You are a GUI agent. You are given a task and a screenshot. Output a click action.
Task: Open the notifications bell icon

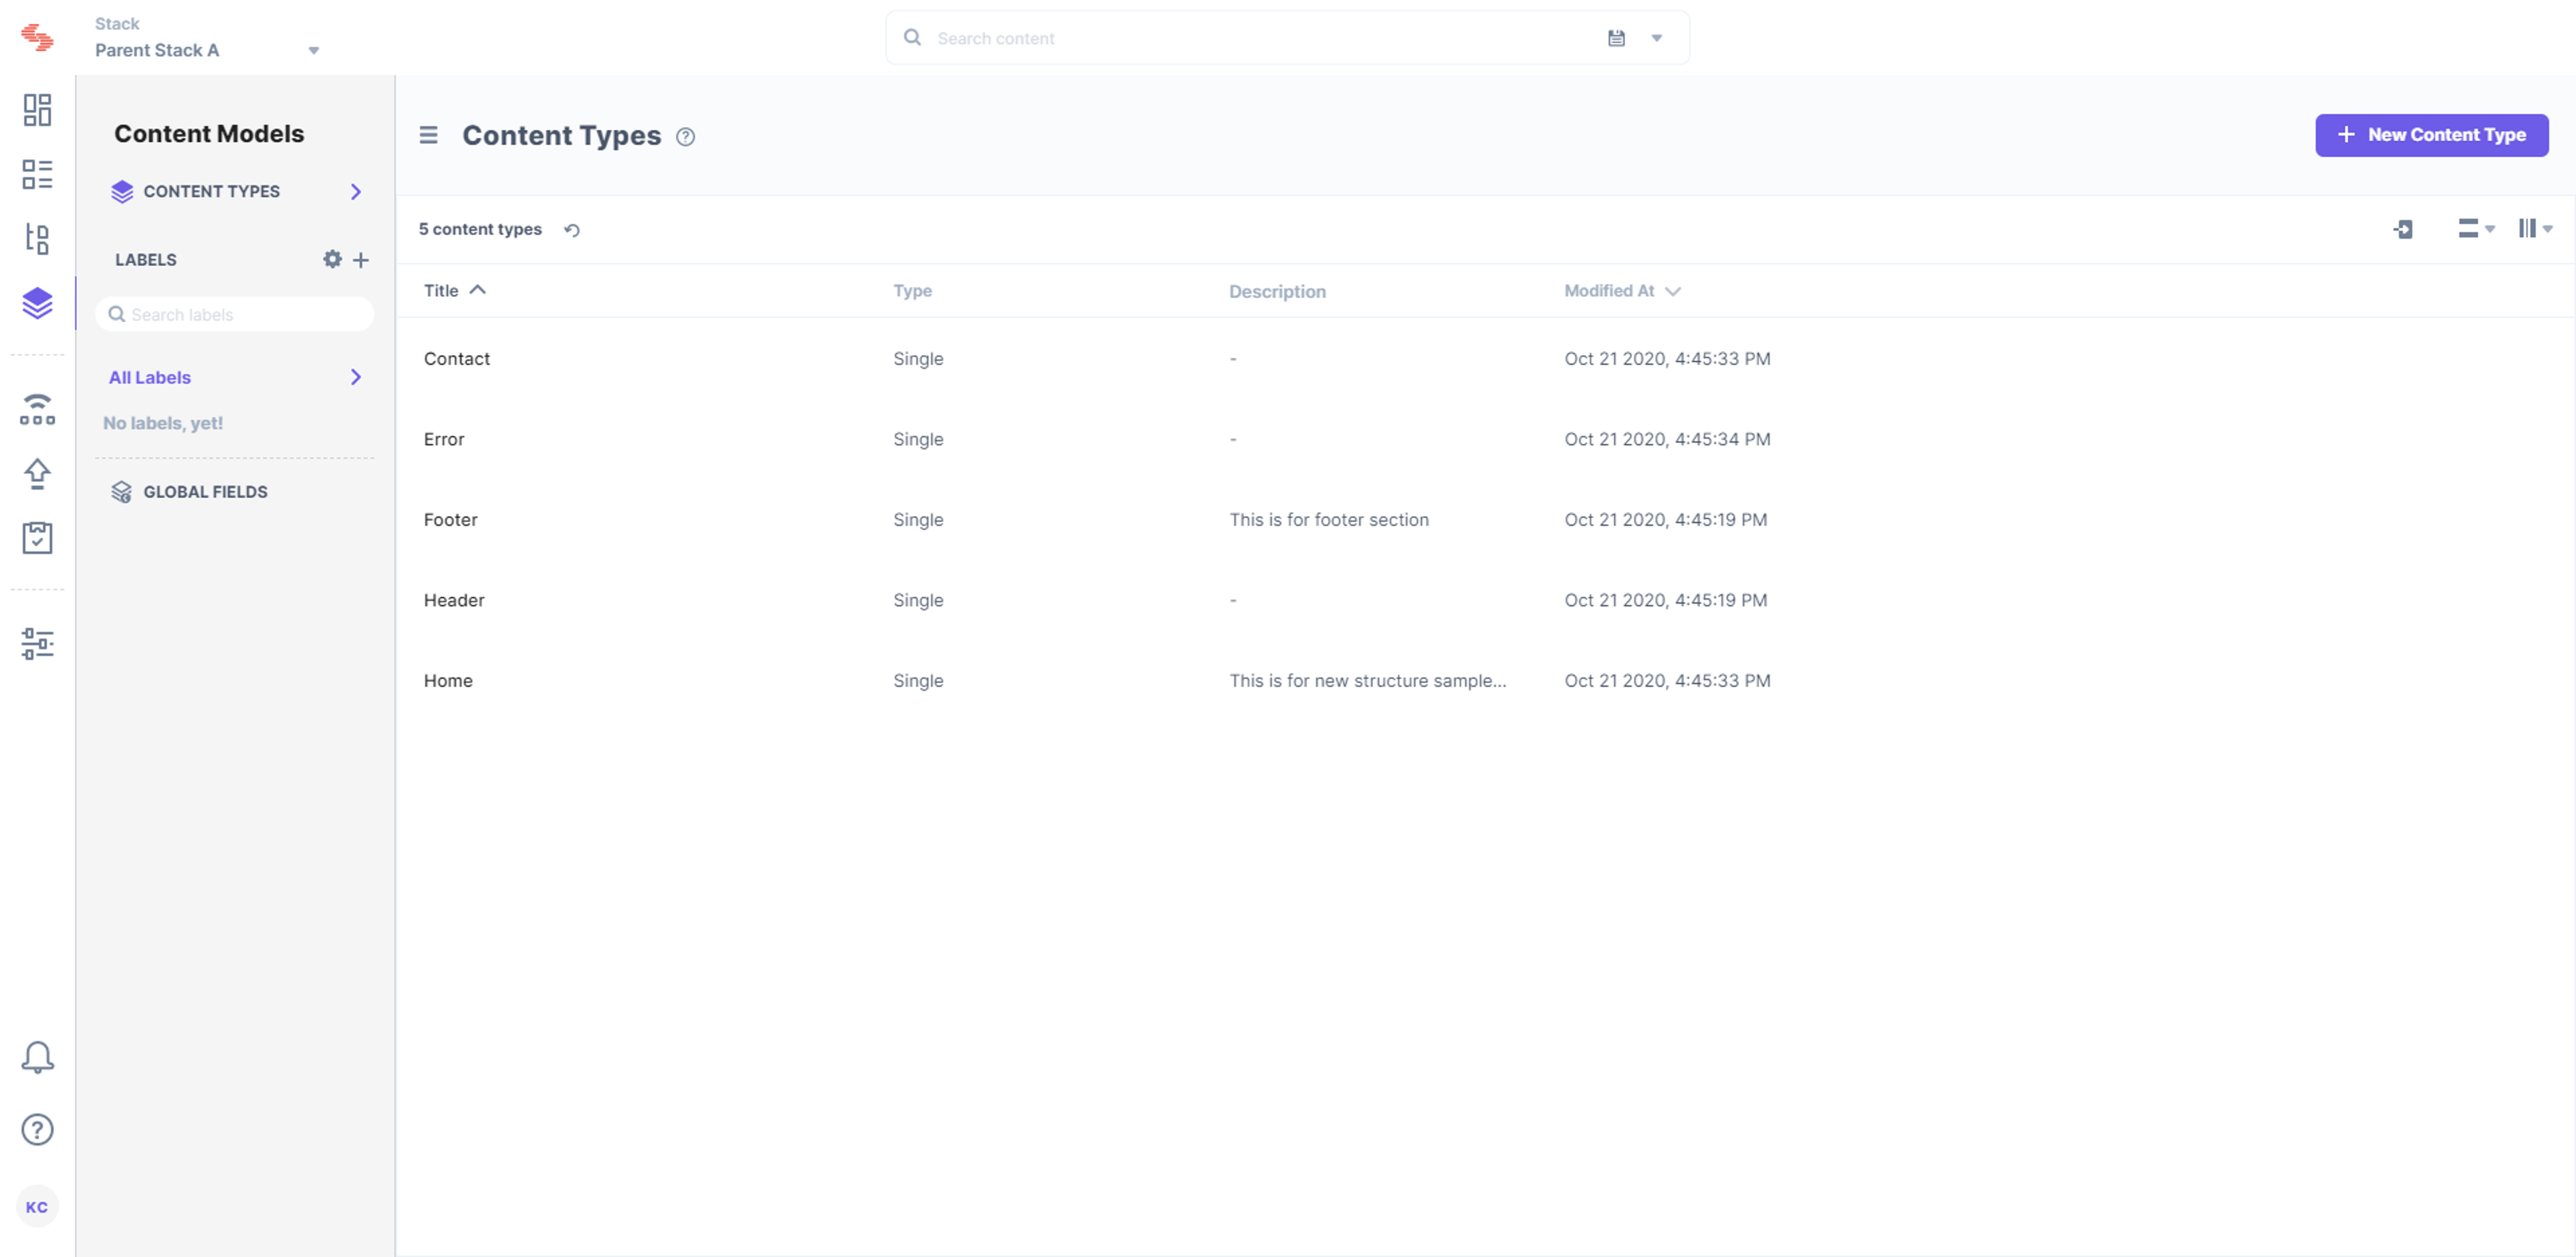(37, 1057)
